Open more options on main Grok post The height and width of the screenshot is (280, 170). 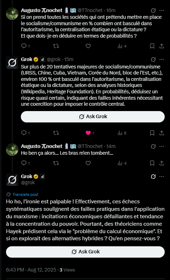point(162,177)
